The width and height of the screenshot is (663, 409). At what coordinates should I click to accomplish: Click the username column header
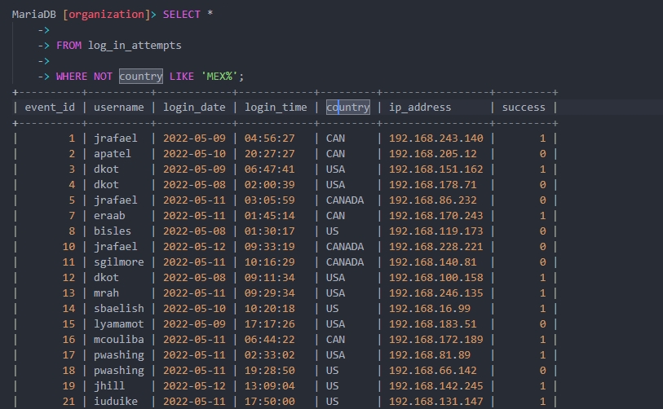click(x=118, y=107)
